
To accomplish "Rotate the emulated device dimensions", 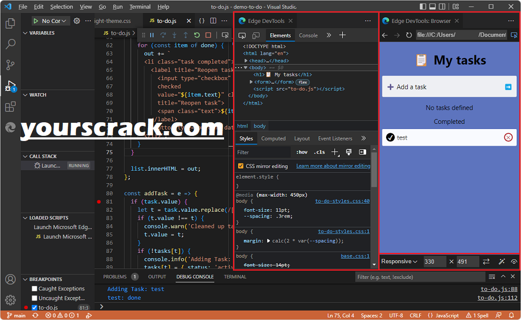I will click(x=486, y=262).
